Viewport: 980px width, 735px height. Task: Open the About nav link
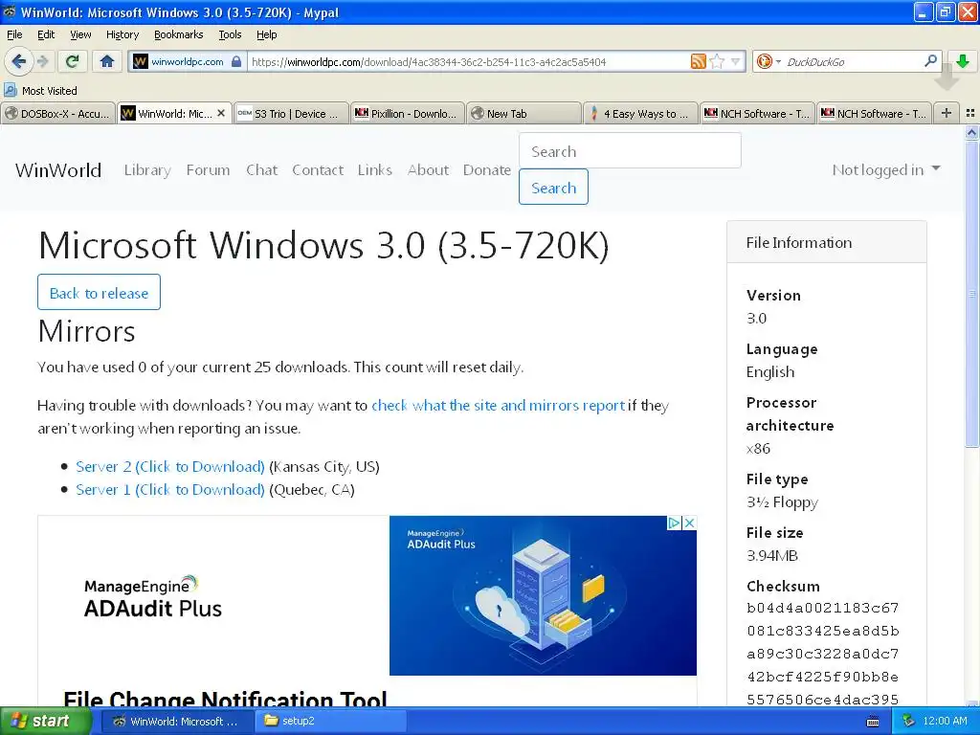(x=428, y=170)
